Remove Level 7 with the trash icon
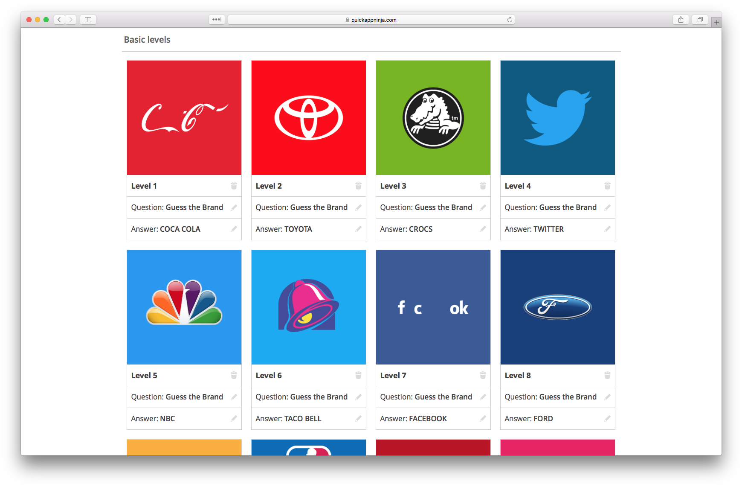This screenshot has width=742, height=487. coord(483,375)
